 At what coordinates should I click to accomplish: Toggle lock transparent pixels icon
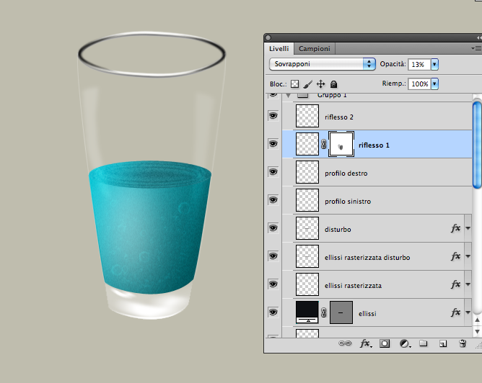point(294,84)
